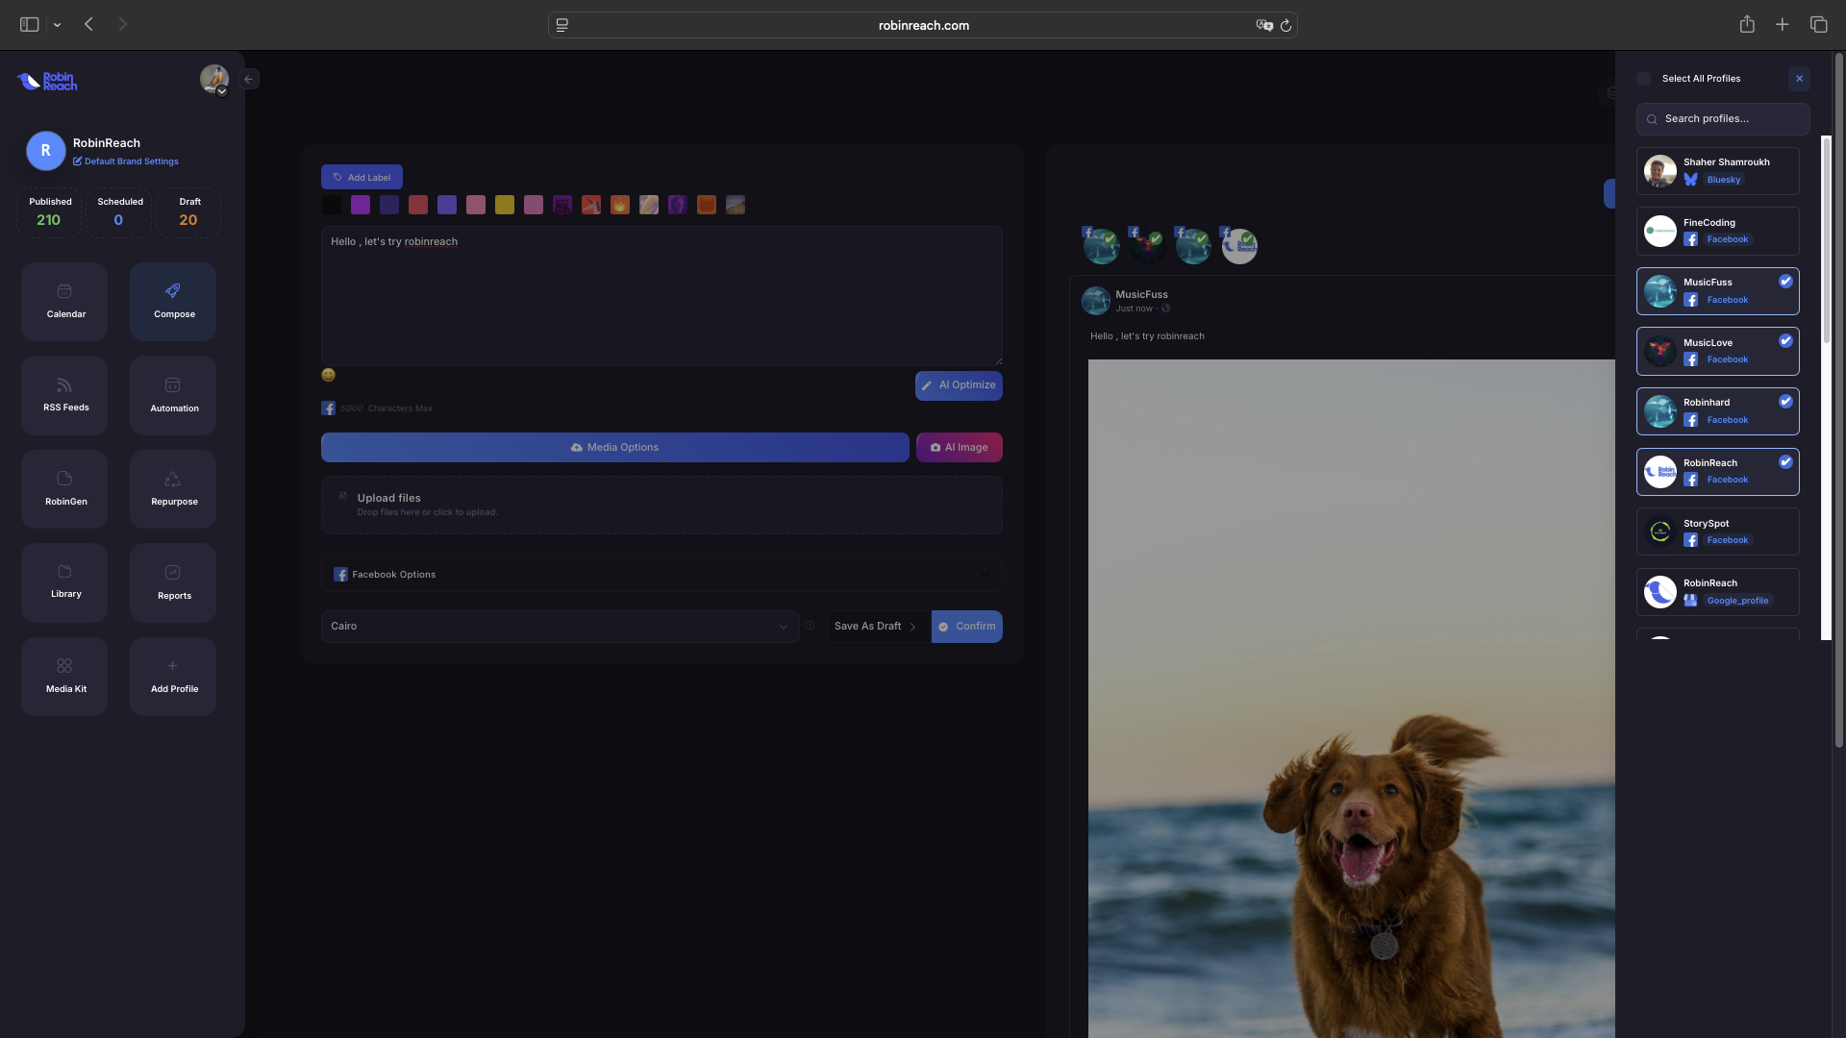
Task: Open the Automation tile
Action: [x=173, y=395]
